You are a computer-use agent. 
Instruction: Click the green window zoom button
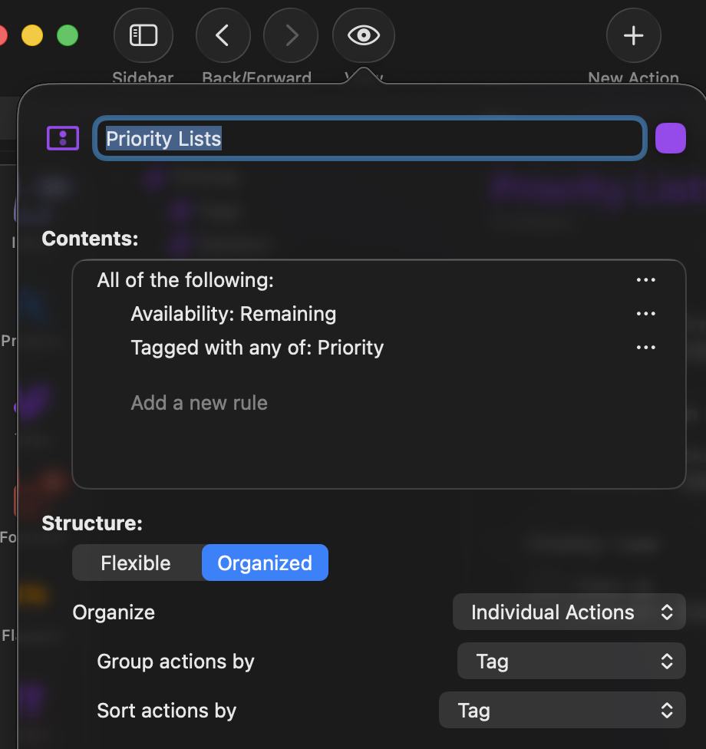click(x=68, y=35)
